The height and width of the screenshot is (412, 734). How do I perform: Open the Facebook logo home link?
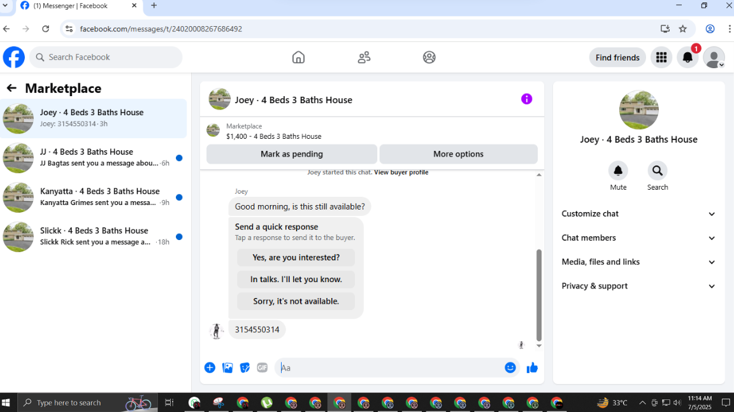[x=14, y=57]
